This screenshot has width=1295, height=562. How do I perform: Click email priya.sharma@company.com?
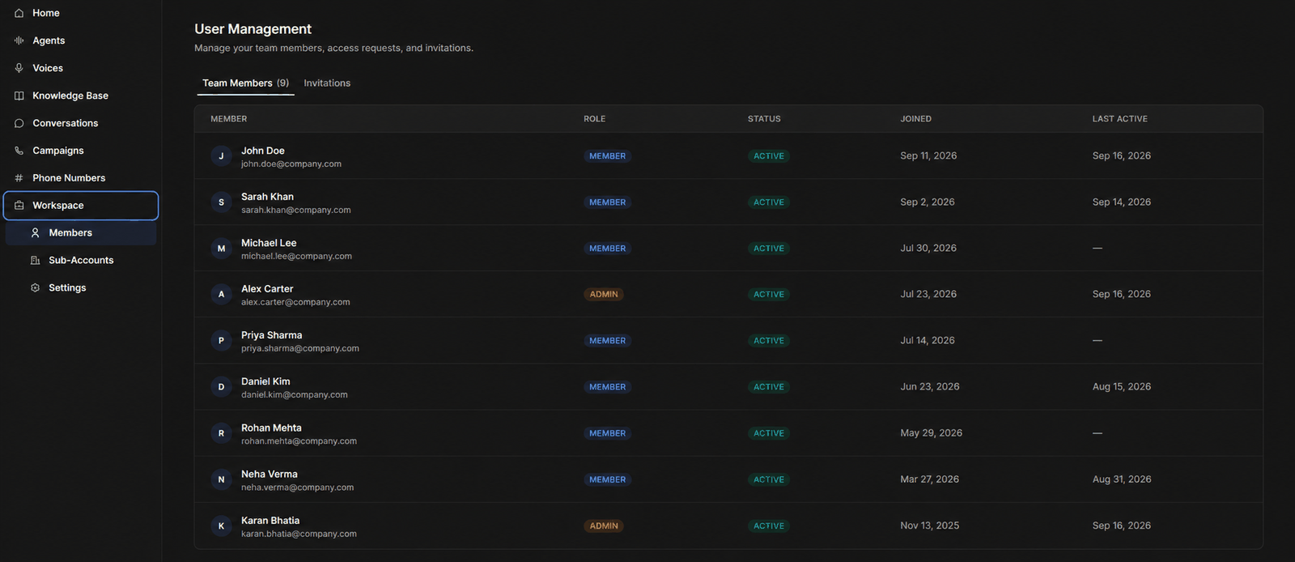click(300, 349)
